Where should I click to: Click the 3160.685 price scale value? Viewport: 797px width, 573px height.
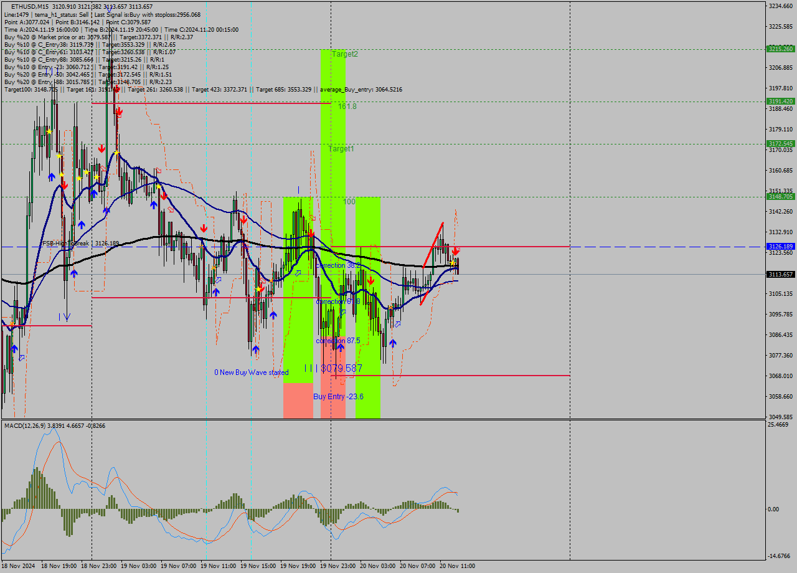tap(780, 170)
